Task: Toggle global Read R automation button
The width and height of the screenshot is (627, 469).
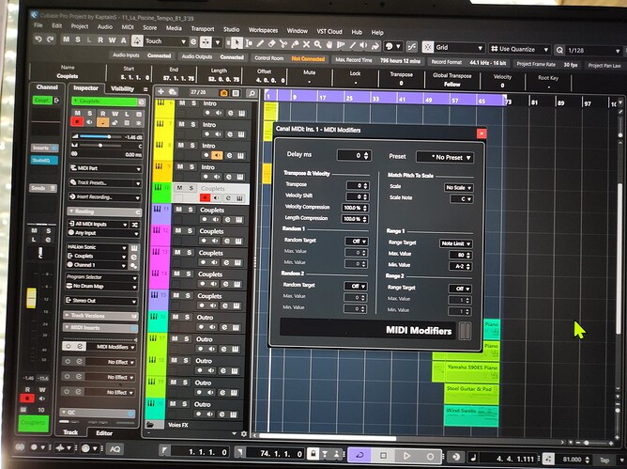Action: (100, 40)
